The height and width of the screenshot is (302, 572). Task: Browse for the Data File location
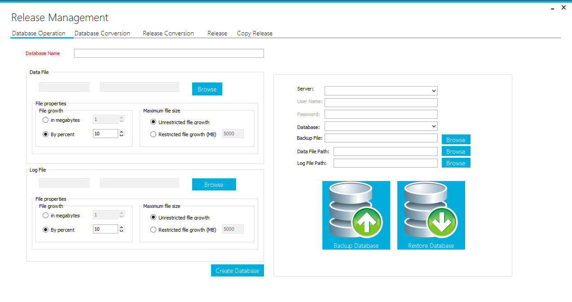[207, 89]
